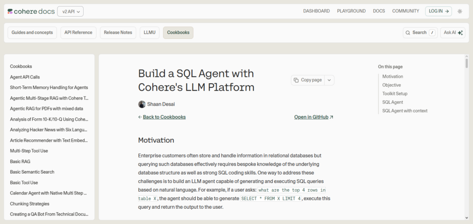Open Agentic Multi-Stage RAG with Cohere cookbook
The height and width of the screenshot is (224, 473).
49,98
